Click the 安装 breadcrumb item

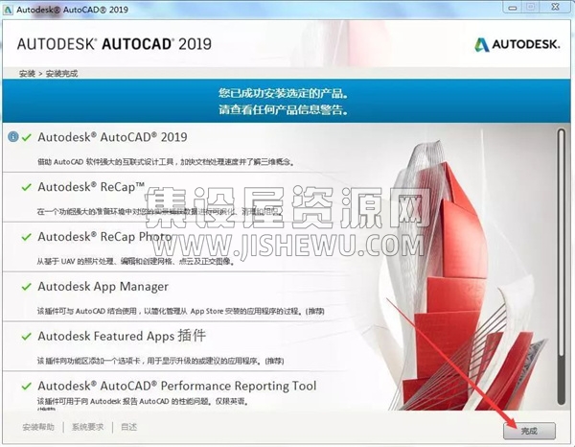point(27,74)
